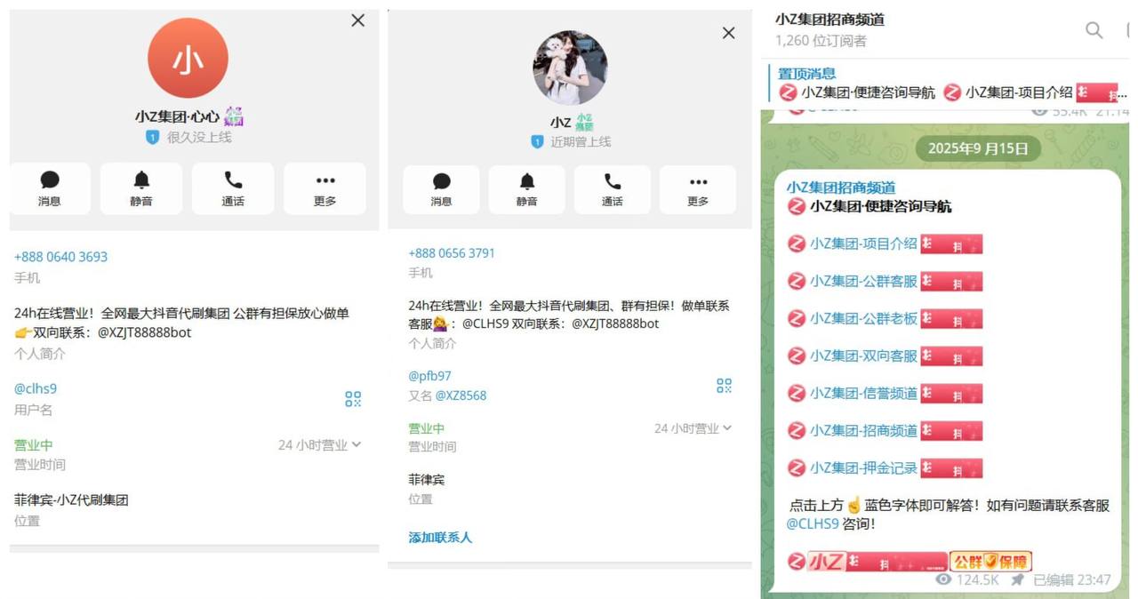Click sender name 小Z集团招商频道 in message
Viewport: 1138px width, 599px height.
(x=841, y=188)
